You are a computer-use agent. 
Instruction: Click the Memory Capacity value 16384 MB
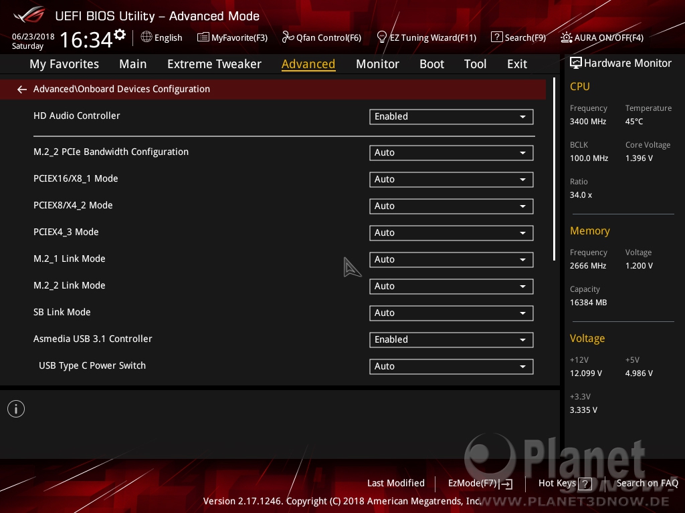[588, 303]
